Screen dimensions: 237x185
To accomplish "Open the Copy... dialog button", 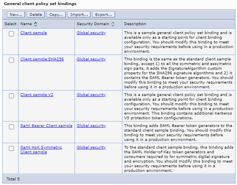I will 56,14.
